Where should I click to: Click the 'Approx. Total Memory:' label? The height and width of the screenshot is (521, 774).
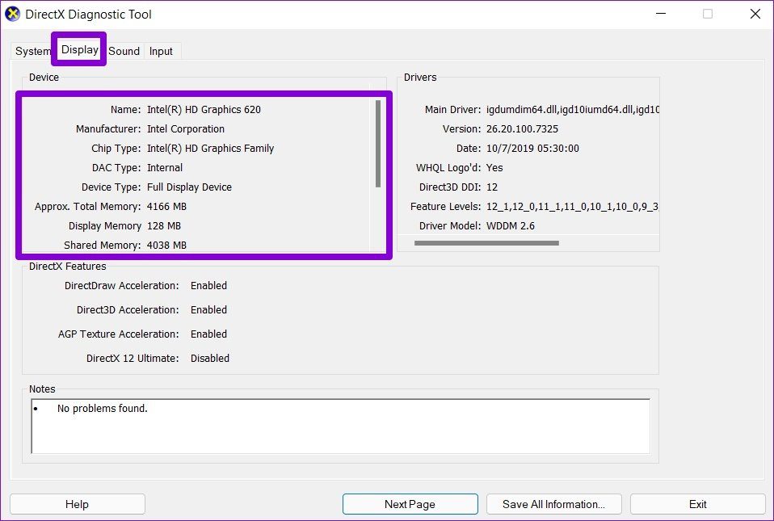tap(88, 206)
